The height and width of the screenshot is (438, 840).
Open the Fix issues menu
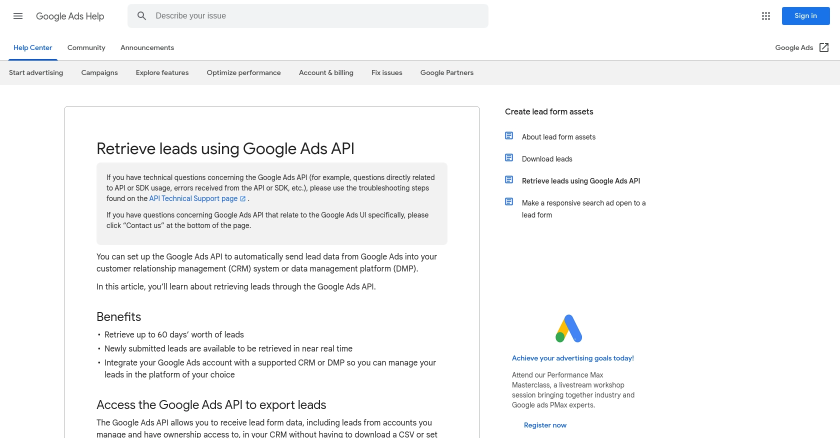coord(387,72)
